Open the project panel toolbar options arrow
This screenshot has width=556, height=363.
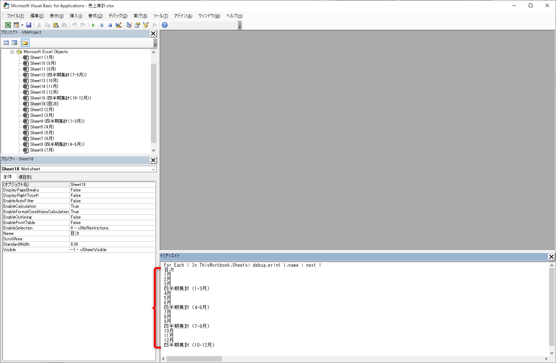point(155,44)
